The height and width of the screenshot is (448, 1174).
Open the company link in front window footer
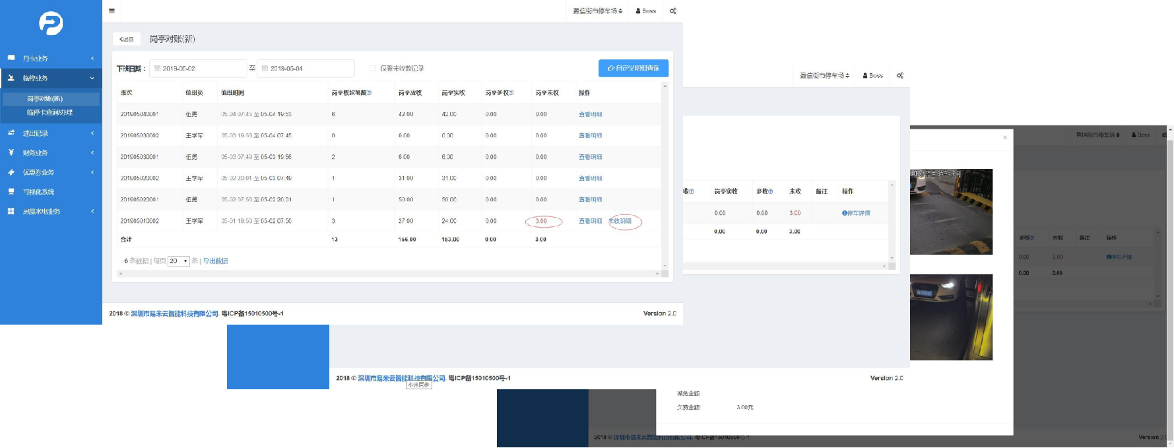(174, 314)
